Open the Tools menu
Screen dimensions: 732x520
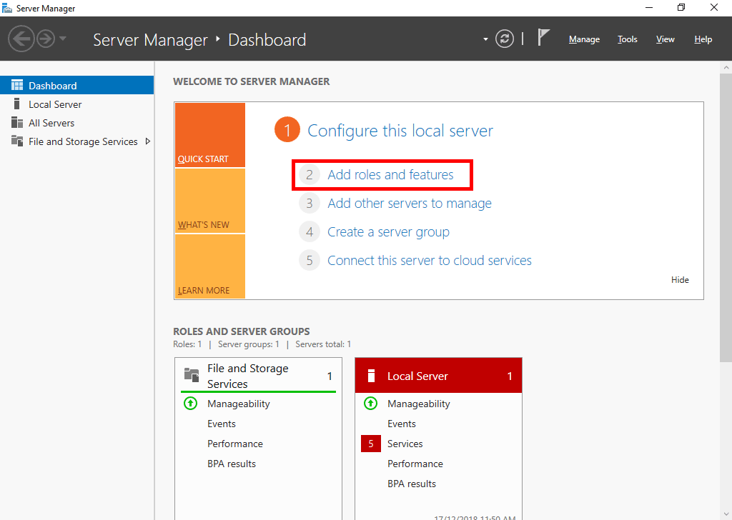(627, 39)
